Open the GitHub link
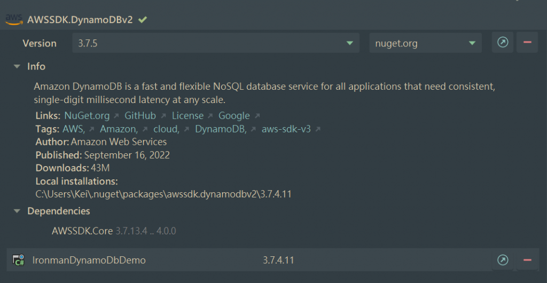Viewport: 547px width, 283px height. coord(140,115)
